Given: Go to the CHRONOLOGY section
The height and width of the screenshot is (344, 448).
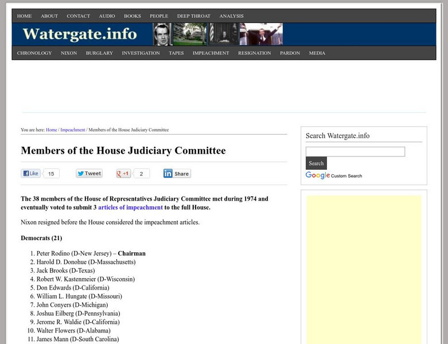Looking at the screenshot, I should (x=34, y=53).
